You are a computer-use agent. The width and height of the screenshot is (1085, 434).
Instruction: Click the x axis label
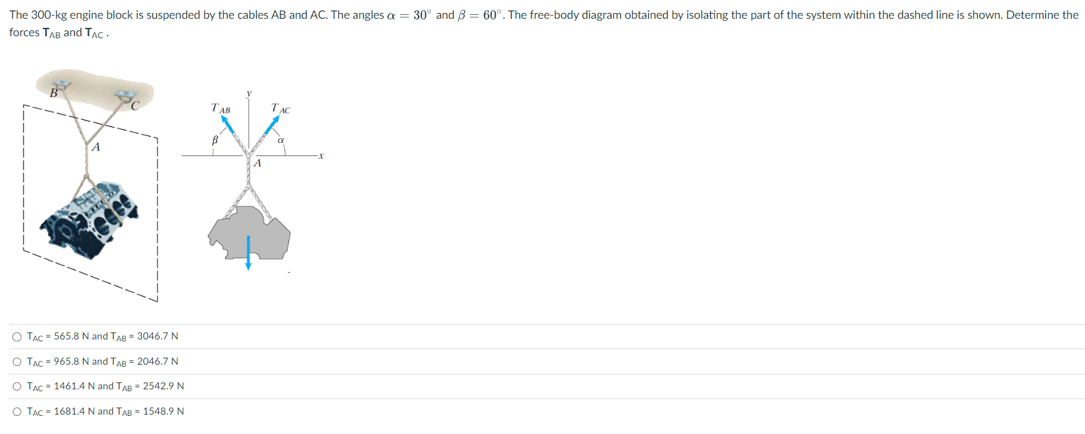[321, 155]
